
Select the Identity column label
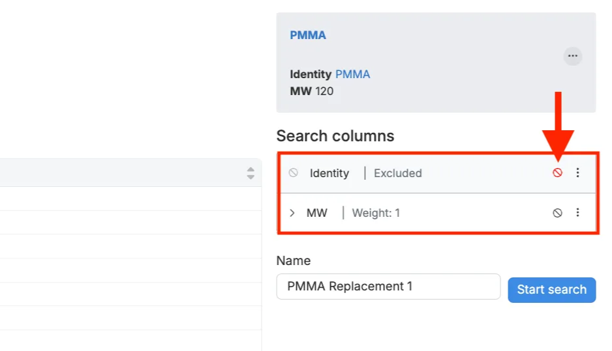pos(329,173)
